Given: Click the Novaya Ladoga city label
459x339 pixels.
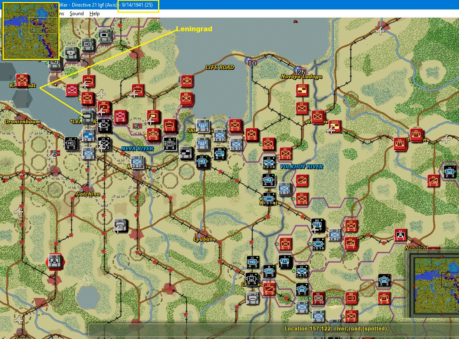Looking at the screenshot, I should 301,76.
